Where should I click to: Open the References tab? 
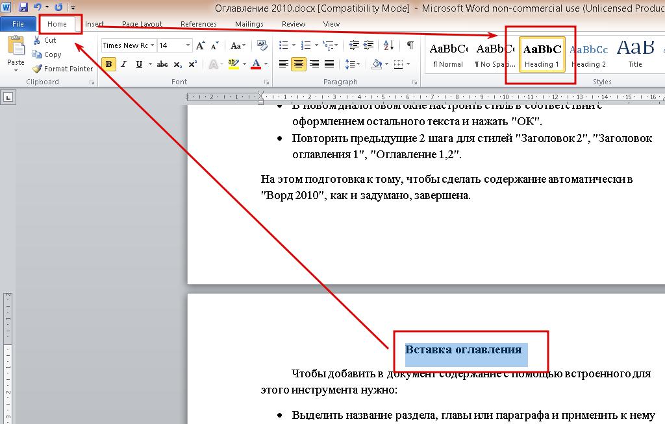click(199, 24)
